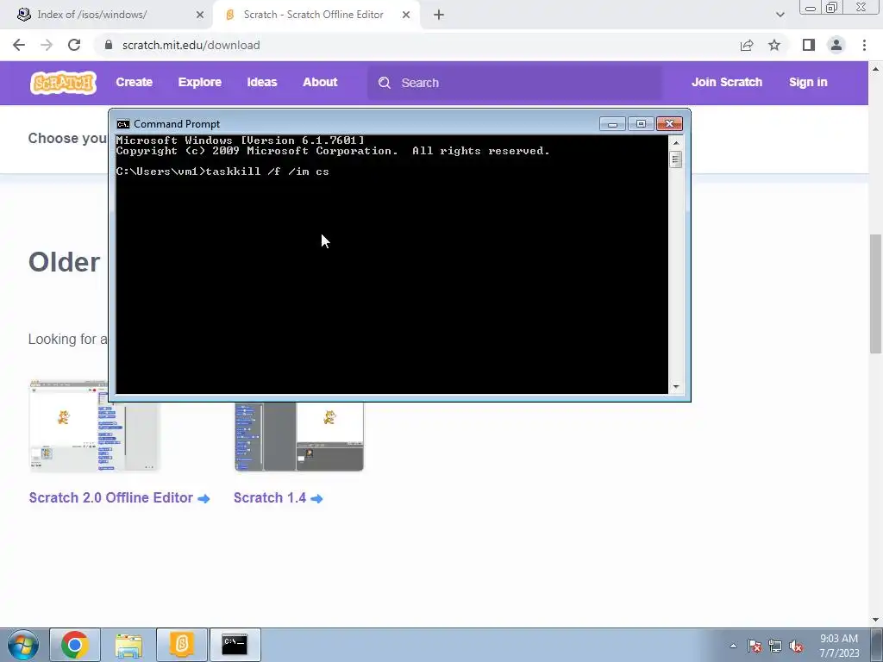
Task: Click the Scratch logo in the header
Action: tap(63, 83)
